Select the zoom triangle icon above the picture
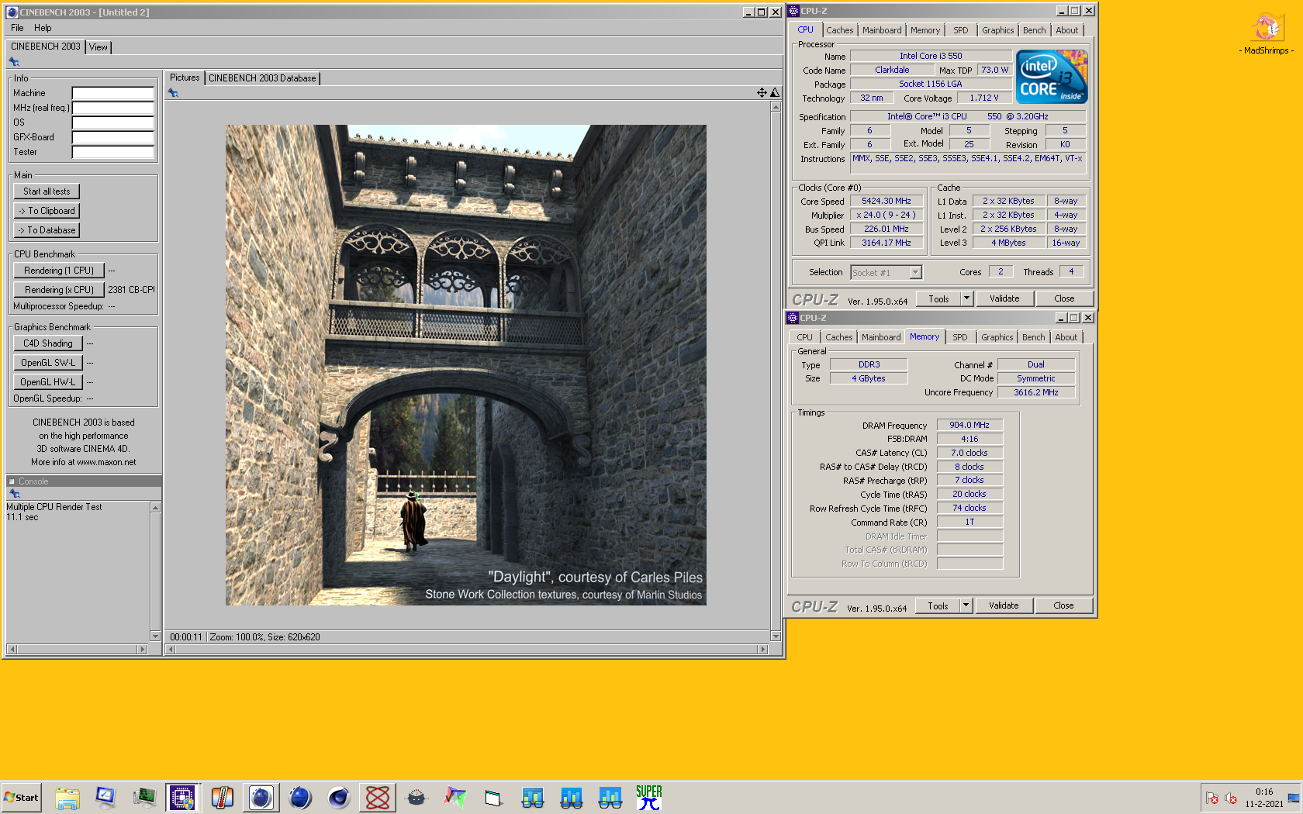Viewport: 1303px width, 814px height. [x=774, y=93]
